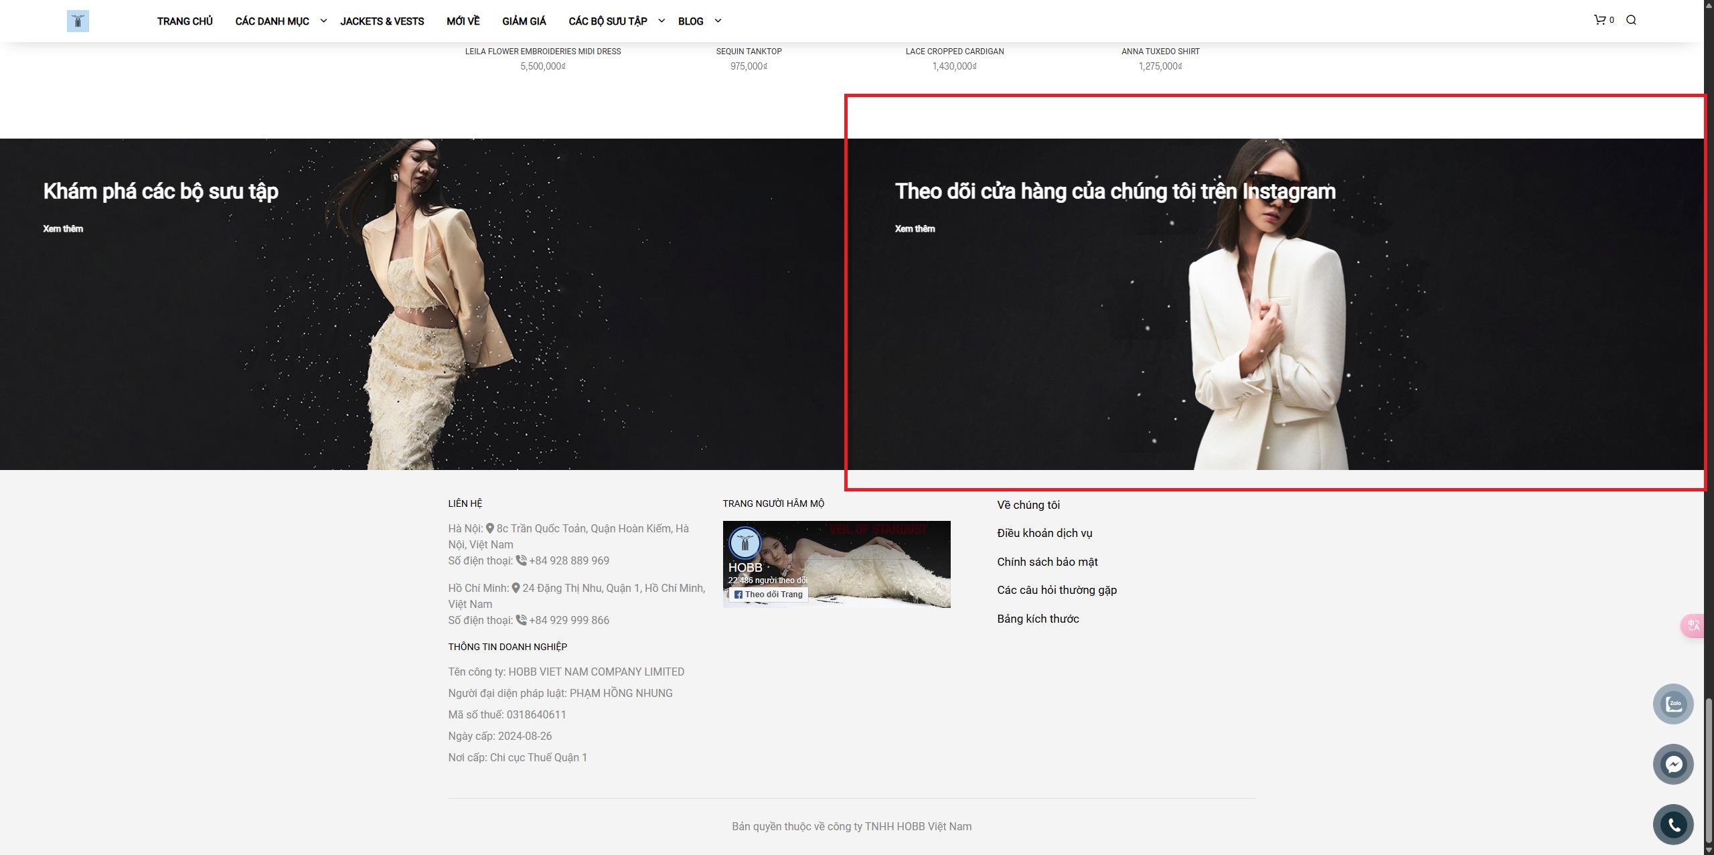This screenshot has height=855, width=1714.
Task: Open Messenger chat floating button
Action: (1673, 764)
